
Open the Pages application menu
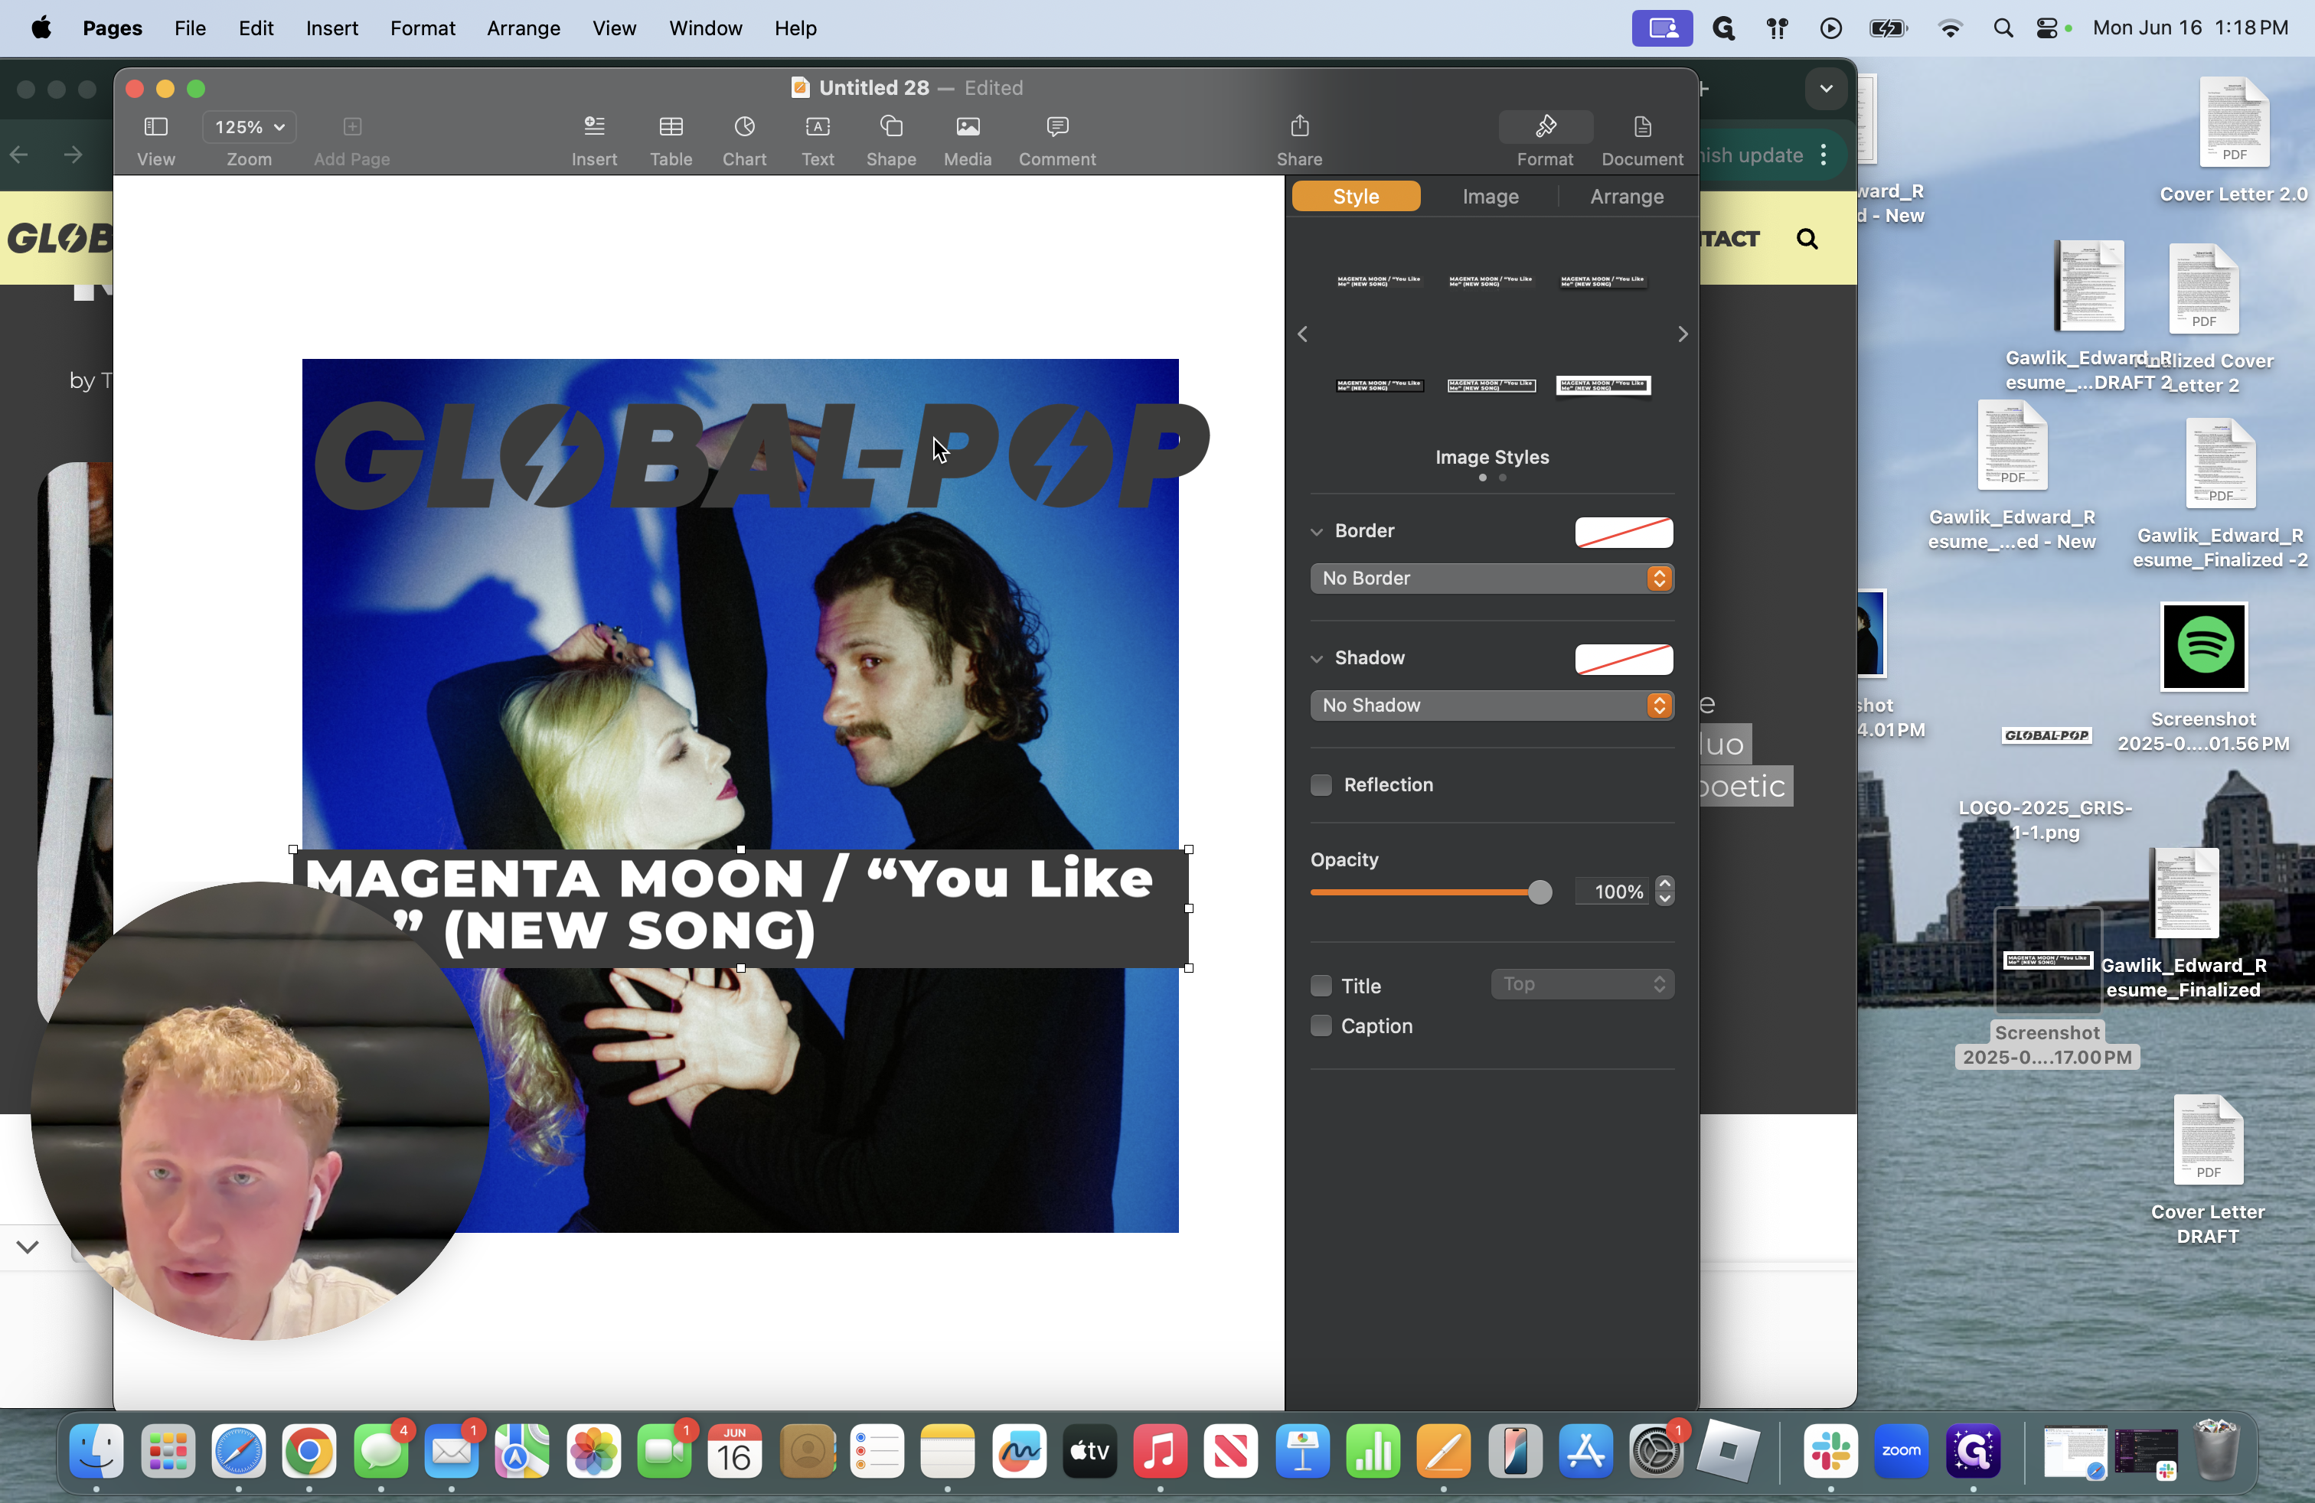coord(112,28)
